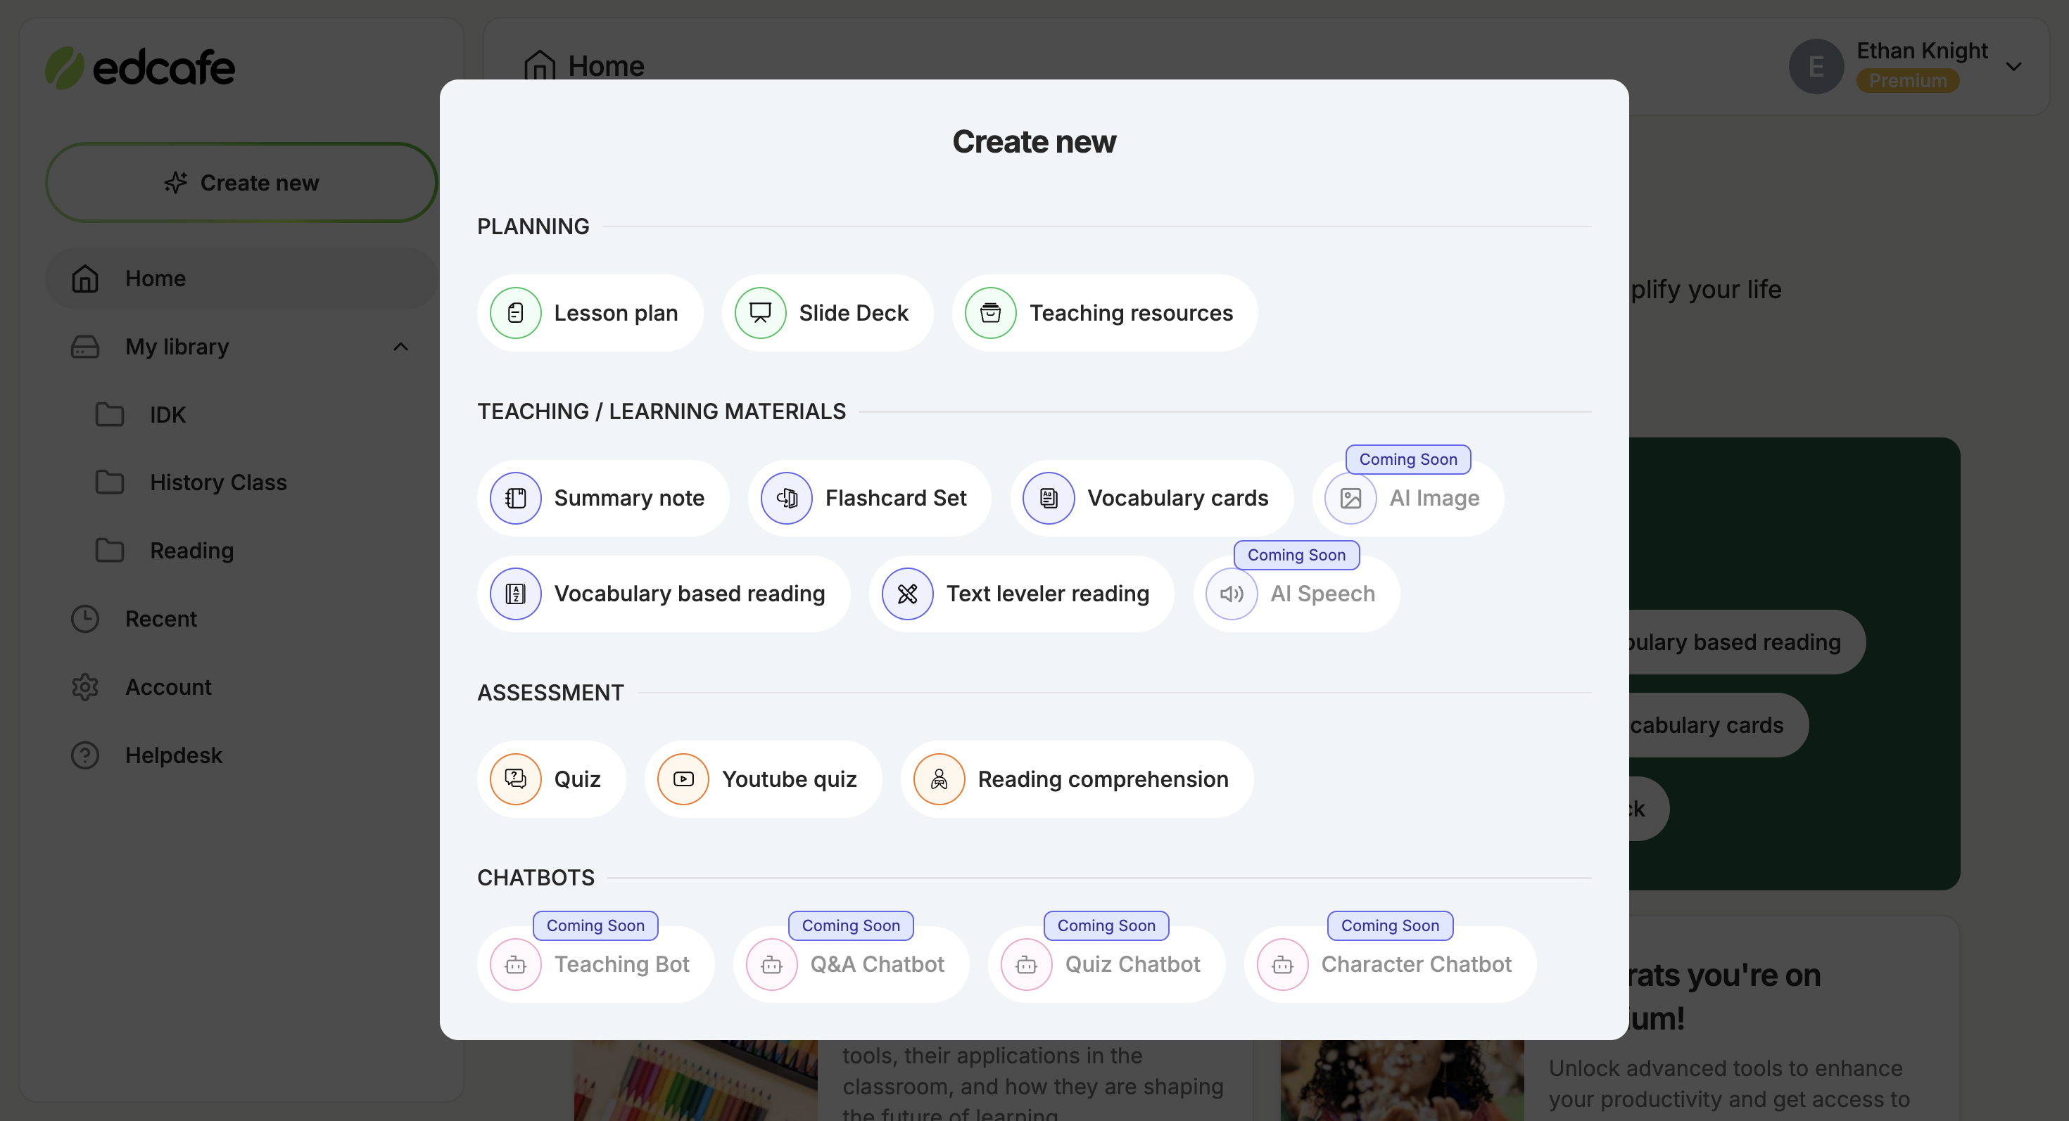Screen dimensions: 2069x1121
Task: Click the Account gear icon
Action: pos(85,687)
